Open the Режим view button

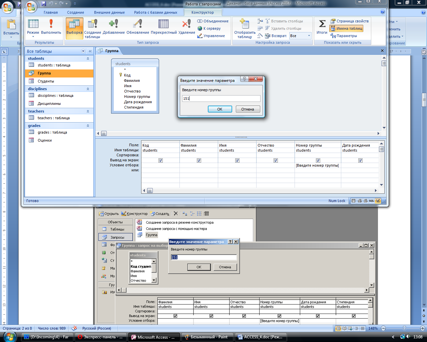(x=33, y=27)
